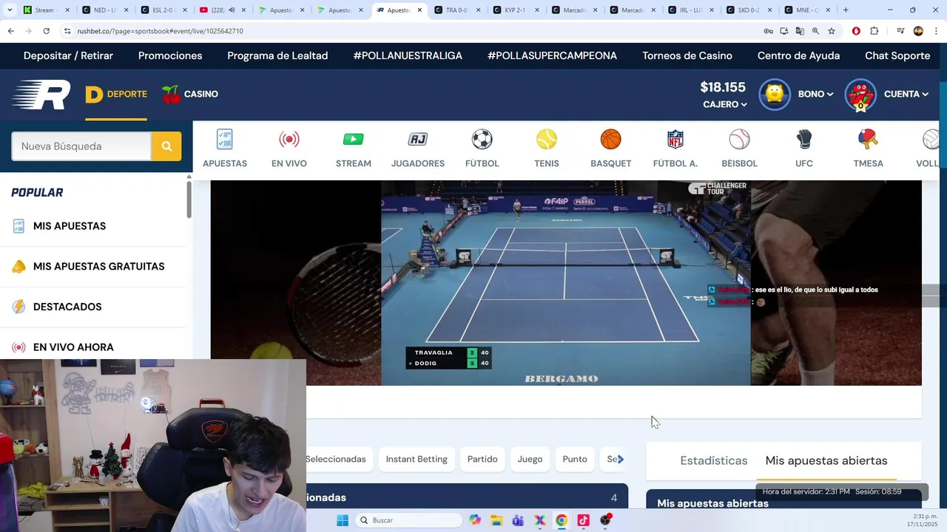This screenshot has height=532, width=947.
Task: Open the Promociones link
Action: [170, 55]
